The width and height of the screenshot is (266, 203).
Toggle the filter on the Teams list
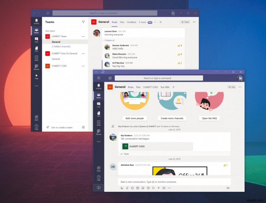coord(83,22)
